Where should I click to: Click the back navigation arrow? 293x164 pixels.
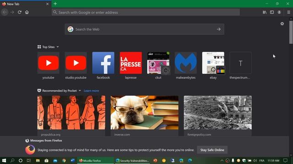5,12
